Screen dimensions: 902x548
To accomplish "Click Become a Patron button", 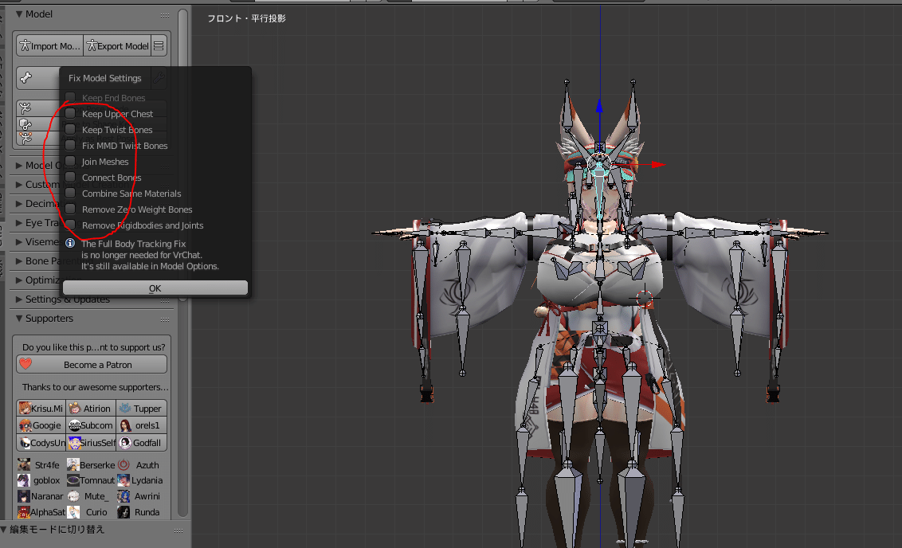I will coord(92,365).
